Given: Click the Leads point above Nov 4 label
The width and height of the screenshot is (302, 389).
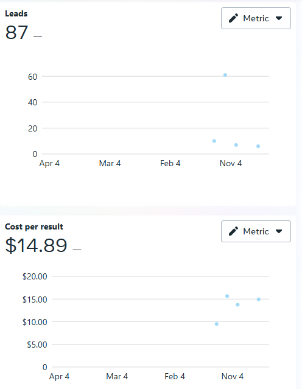Looking at the screenshot, I should coord(236,145).
